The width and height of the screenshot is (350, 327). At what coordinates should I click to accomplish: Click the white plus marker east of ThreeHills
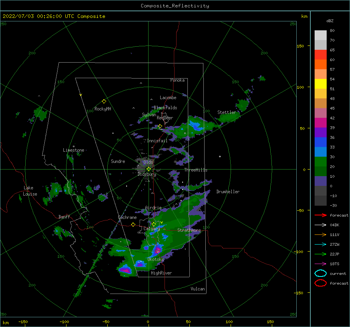coord(220,156)
